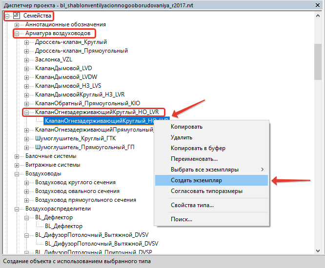Click the scroll up arrow
Viewport: 325px width, 268px height.
point(318,16)
